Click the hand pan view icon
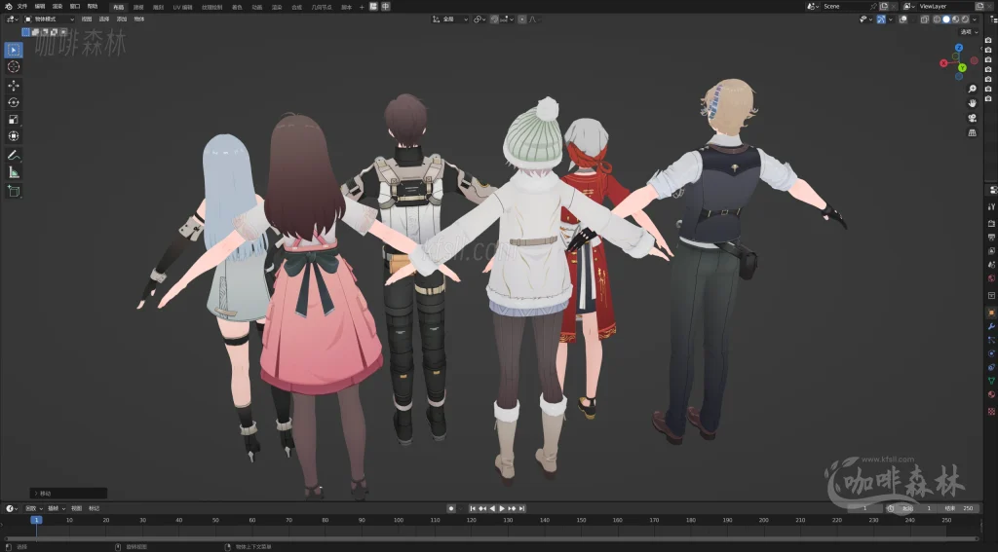 coord(972,103)
